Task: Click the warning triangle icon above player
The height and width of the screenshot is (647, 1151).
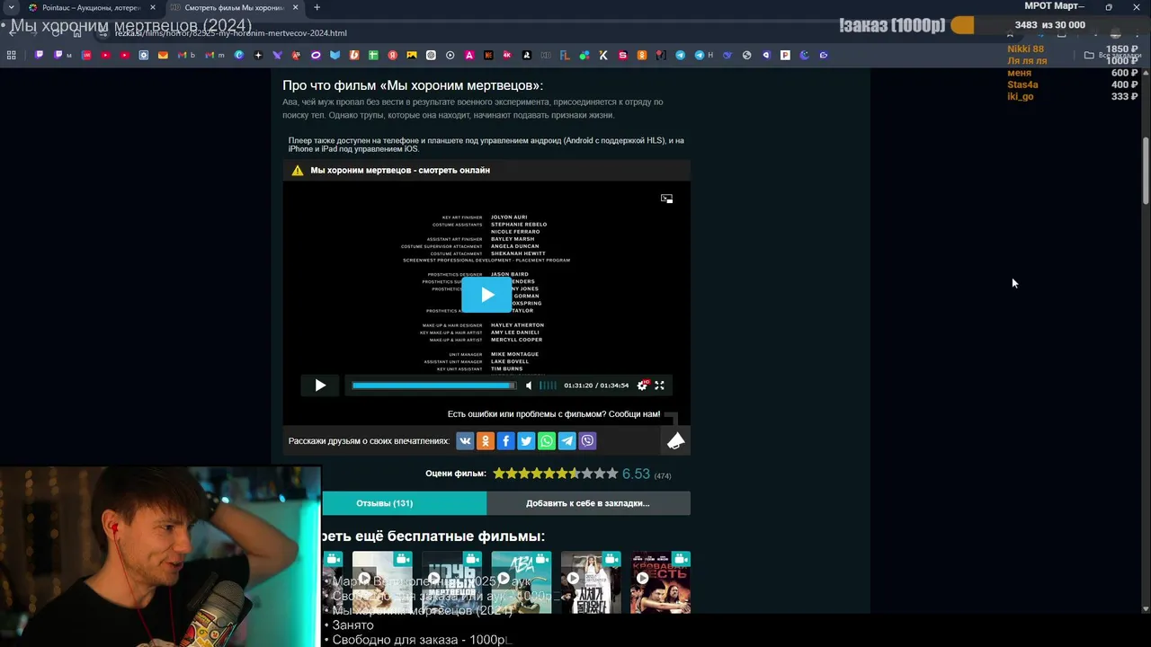Action: (x=297, y=170)
